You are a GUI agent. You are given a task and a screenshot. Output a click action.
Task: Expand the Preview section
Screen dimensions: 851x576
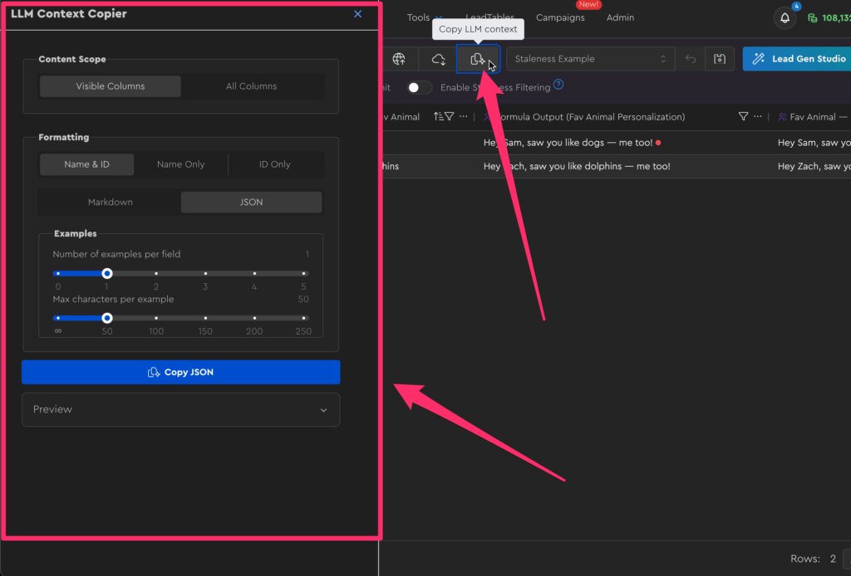click(x=180, y=409)
